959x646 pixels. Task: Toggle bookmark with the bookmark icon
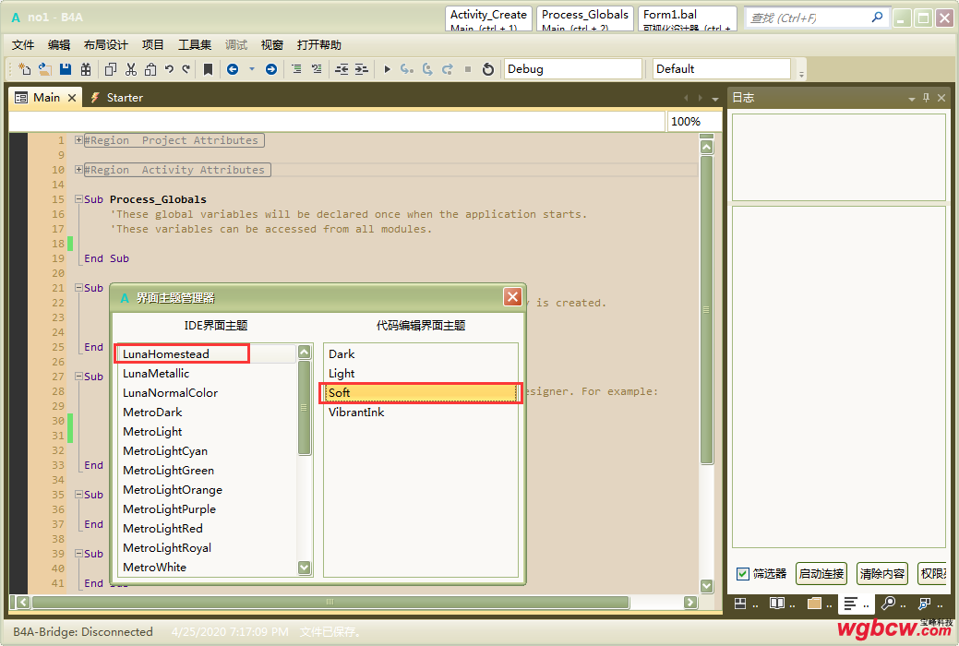208,69
